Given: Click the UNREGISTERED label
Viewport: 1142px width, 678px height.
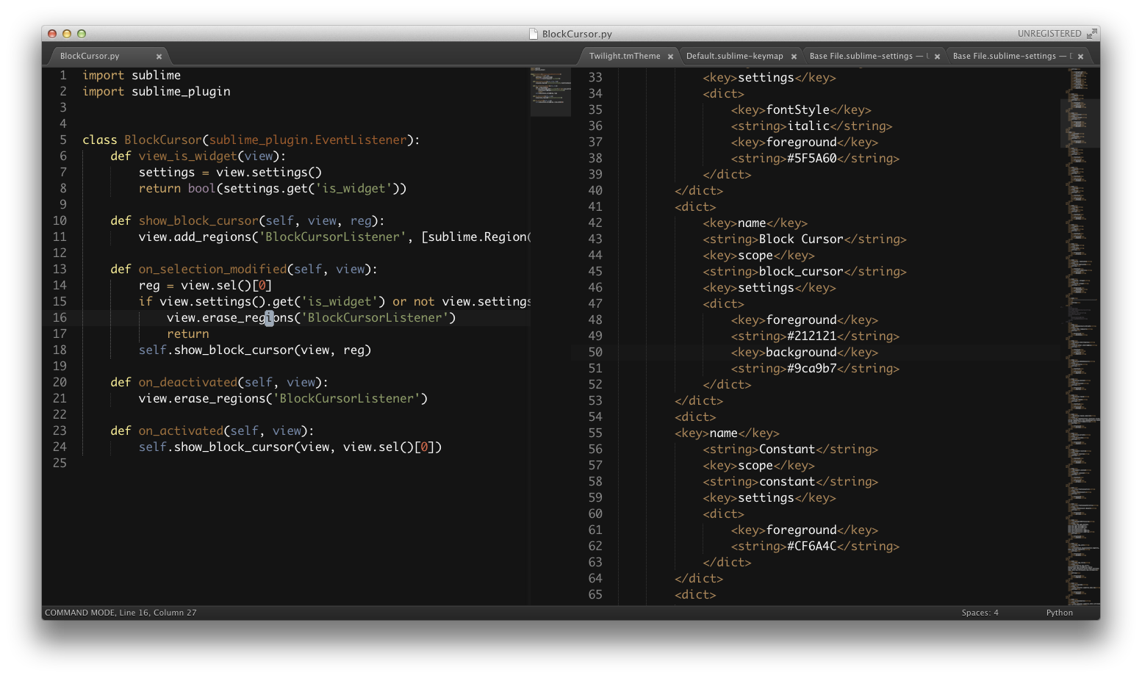Looking at the screenshot, I should point(1049,33).
